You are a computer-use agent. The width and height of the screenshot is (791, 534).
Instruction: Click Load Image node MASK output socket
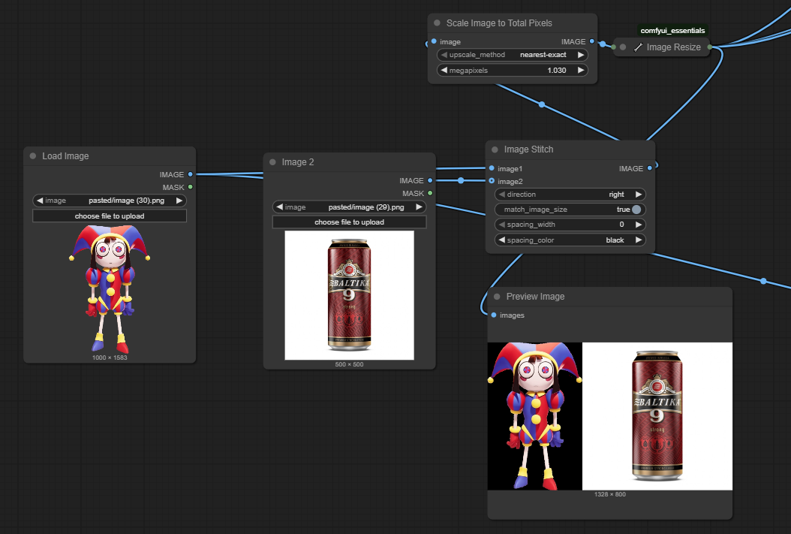coord(190,187)
